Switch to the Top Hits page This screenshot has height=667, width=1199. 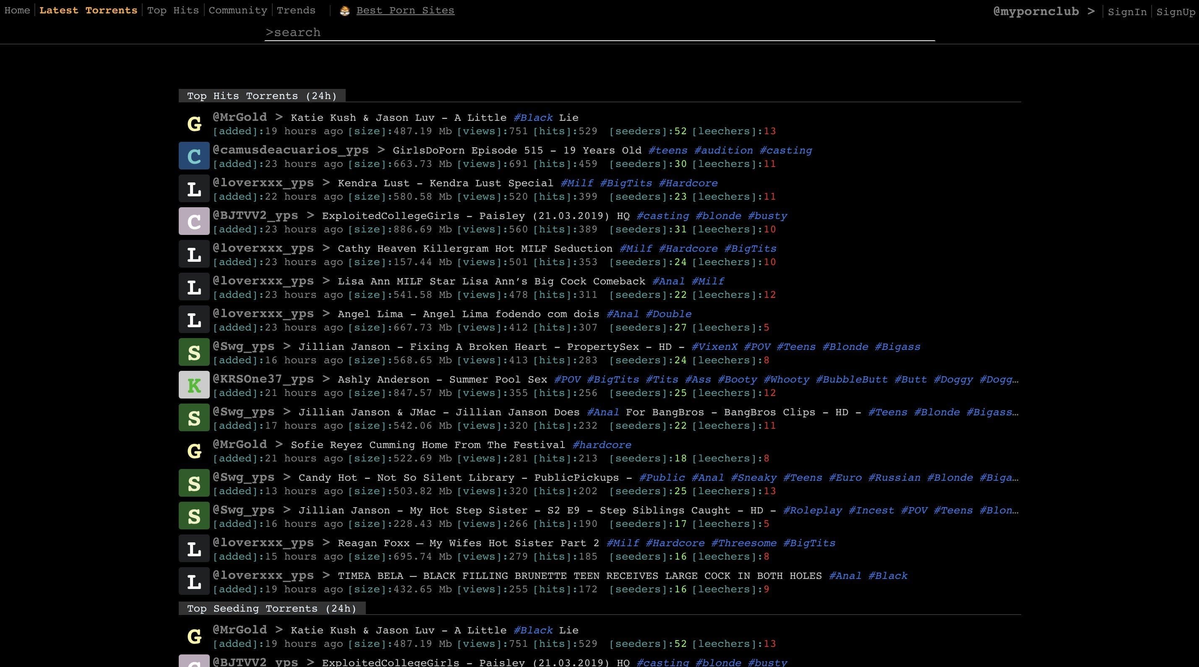coord(173,10)
